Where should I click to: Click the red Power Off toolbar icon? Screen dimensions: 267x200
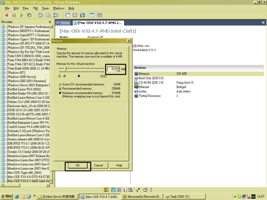pos(7,15)
